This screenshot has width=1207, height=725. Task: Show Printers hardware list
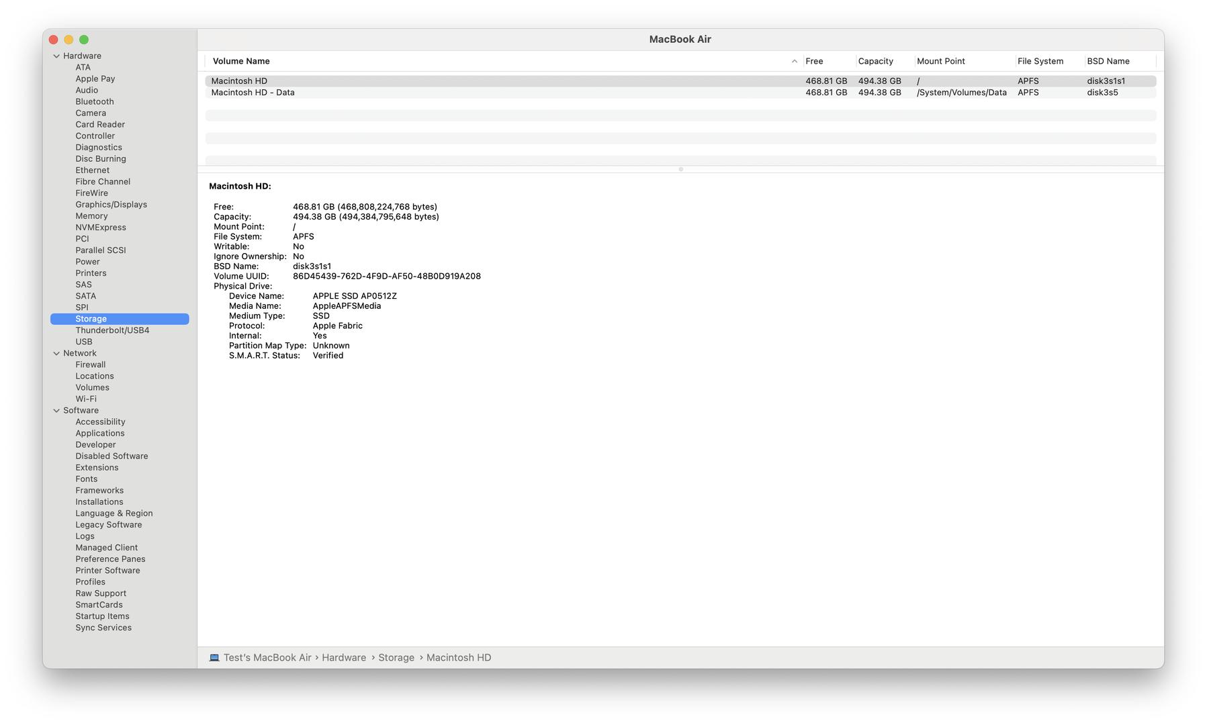tap(91, 273)
